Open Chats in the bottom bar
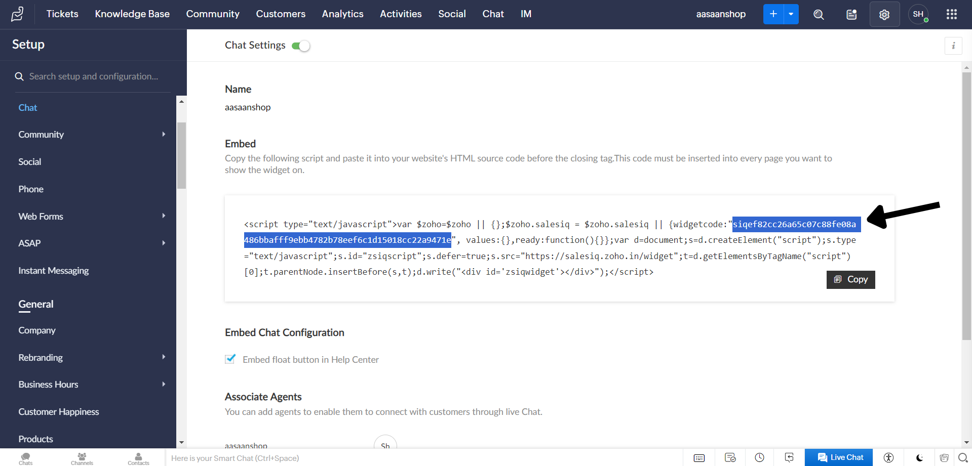 [26, 458]
